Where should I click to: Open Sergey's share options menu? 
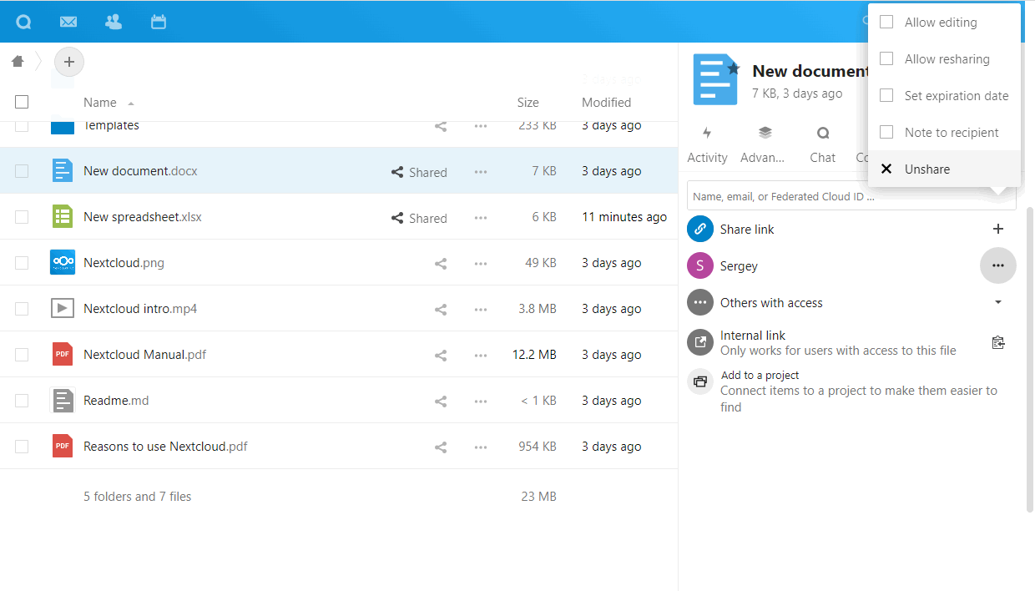[997, 265]
